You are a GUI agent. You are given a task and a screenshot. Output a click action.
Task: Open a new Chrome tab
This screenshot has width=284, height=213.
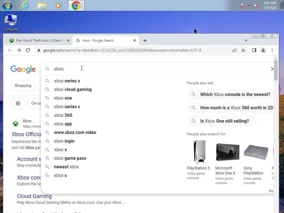pyautogui.click(x=145, y=40)
